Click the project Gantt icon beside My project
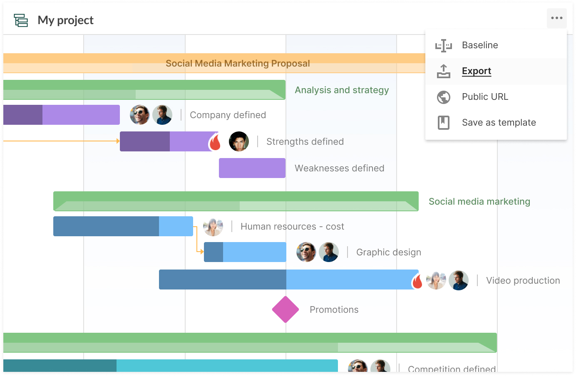 (21, 20)
